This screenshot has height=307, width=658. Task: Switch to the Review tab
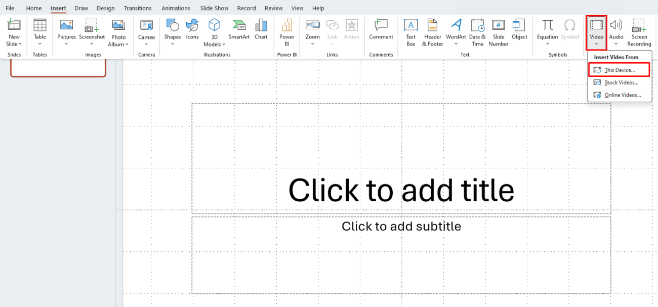pos(274,8)
